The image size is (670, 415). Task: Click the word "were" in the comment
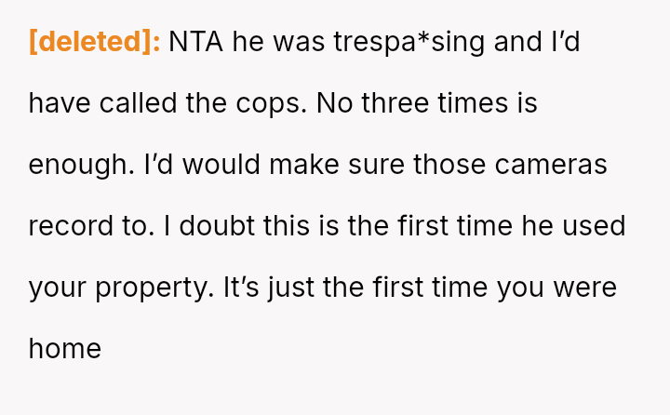584,288
